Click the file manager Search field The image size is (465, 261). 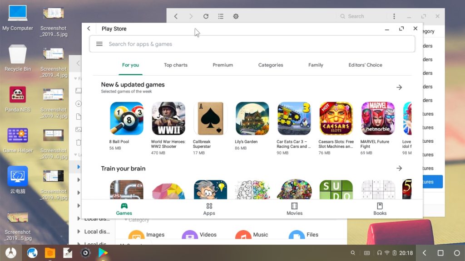pos(362,16)
